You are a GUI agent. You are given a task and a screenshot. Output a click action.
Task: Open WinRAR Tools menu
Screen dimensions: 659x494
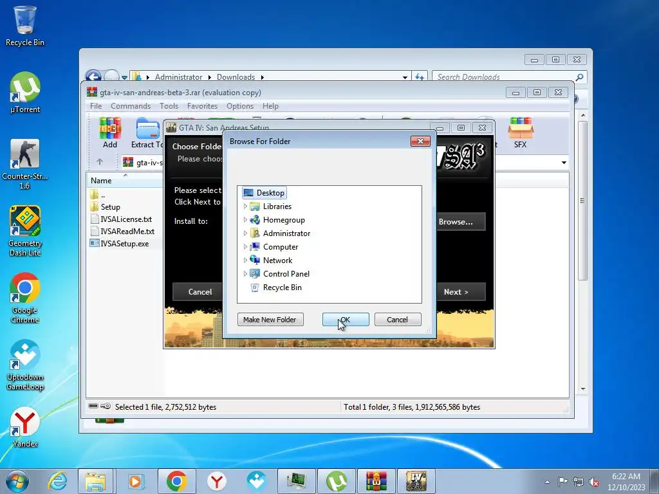pyautogui.click(x=169, y=106)
